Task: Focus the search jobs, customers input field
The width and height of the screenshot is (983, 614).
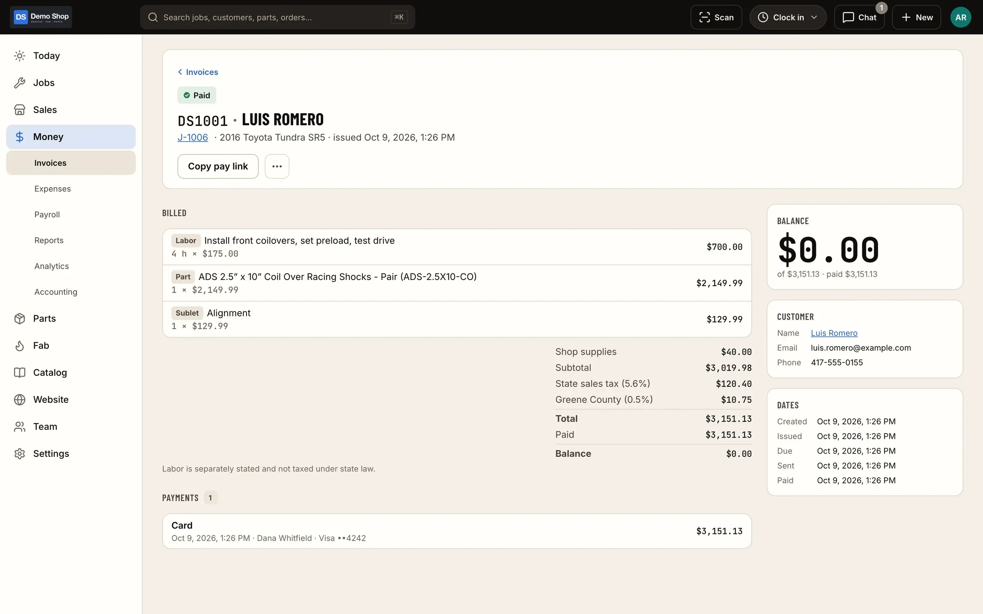Action: click(x=277, y=17)
